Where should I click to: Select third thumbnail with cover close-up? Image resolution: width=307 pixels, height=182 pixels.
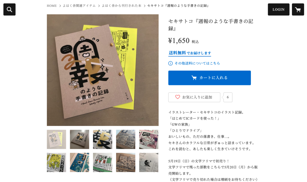[x=103, y=139]
